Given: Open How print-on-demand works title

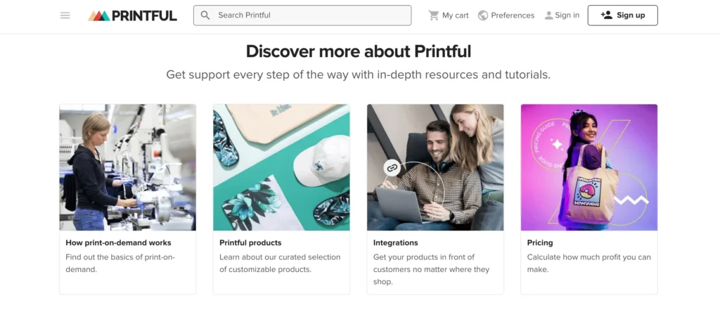Looking at the screenshot, I should pos(118,243).
